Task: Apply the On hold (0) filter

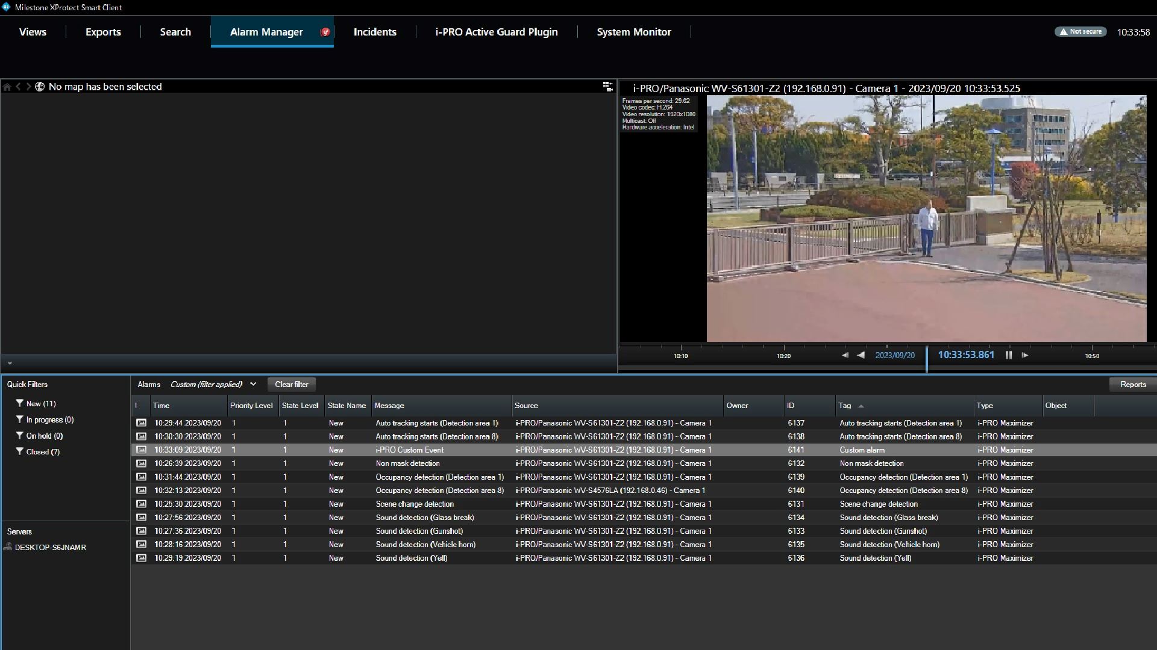Action: coord(40,436)
